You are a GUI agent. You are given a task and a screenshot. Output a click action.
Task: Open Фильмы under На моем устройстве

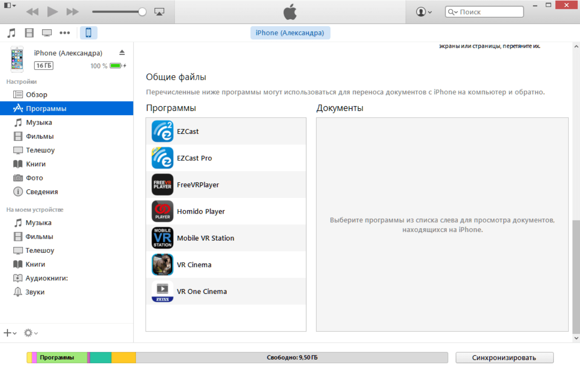tap(66, 237)
